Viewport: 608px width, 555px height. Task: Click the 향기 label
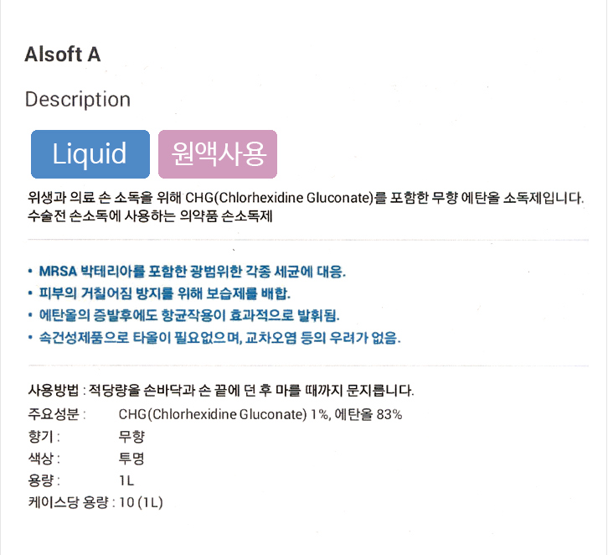(x=44, y=437)
